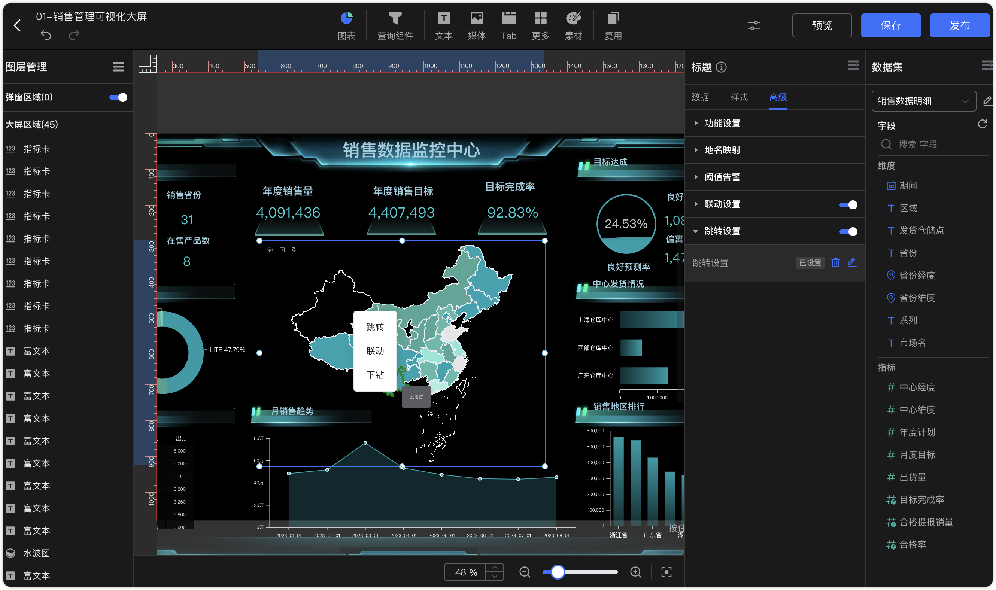Image resolution: width=996 pixels, height=590 pixels.
Task: Toggle the 弹窗区域 switch
Action: click(x=118, y=97)
